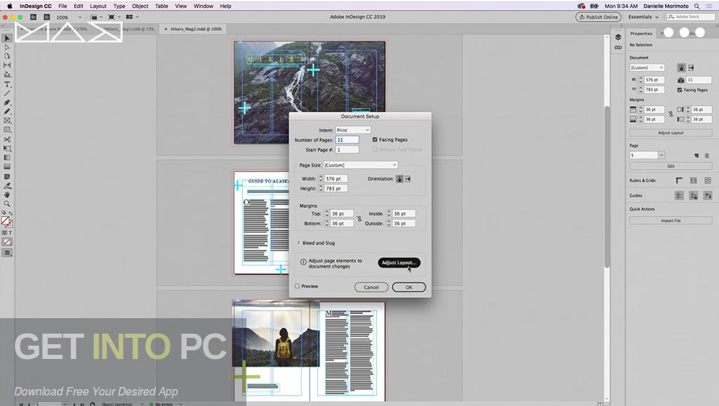Set portrait orientation in Properties panel
This screenshot has height=406, width=719.
681,67
